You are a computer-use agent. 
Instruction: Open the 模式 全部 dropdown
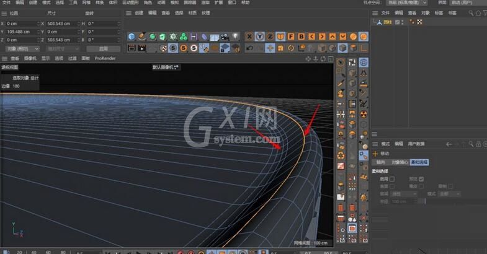tap(449, 194)
